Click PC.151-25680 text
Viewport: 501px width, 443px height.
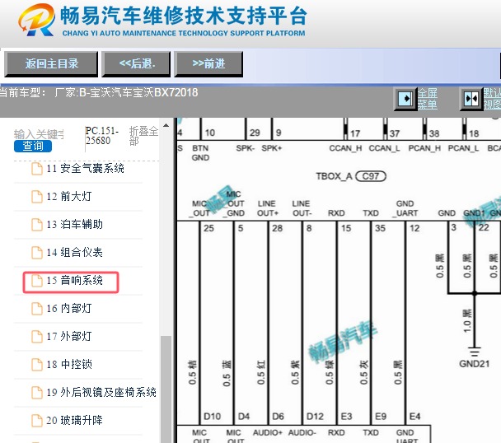pyautogui.click(x=102, y=136)
